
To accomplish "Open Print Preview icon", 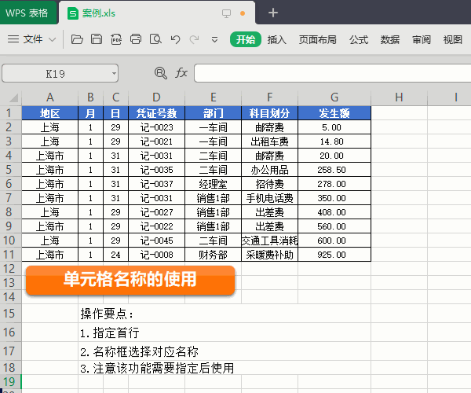I will click(x=155, y=39).
